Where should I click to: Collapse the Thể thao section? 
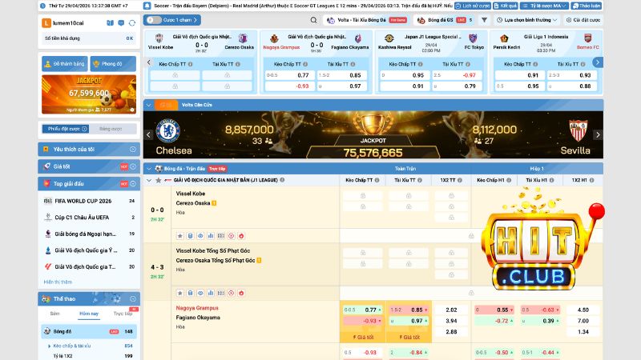133,298
